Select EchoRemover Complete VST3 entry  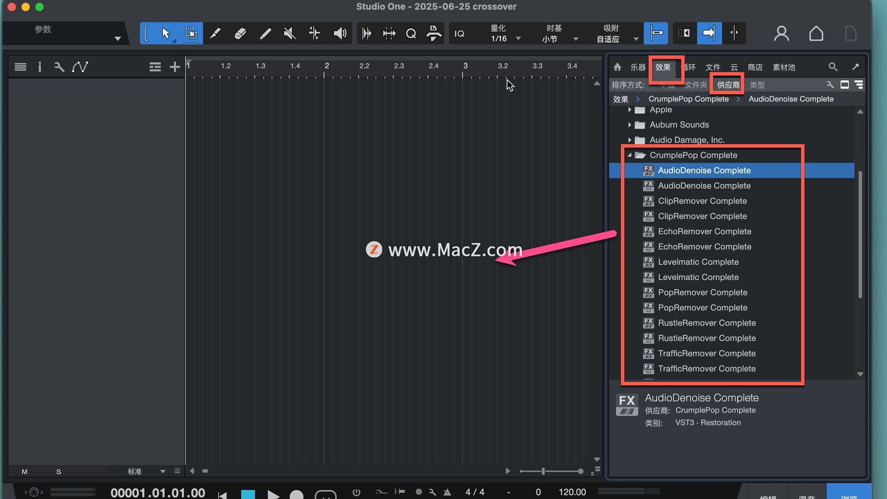(705, 231)
